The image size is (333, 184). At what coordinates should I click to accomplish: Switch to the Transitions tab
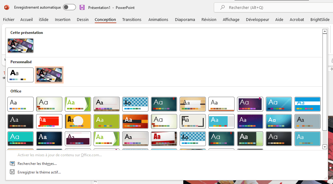click(x=132, y=19)
